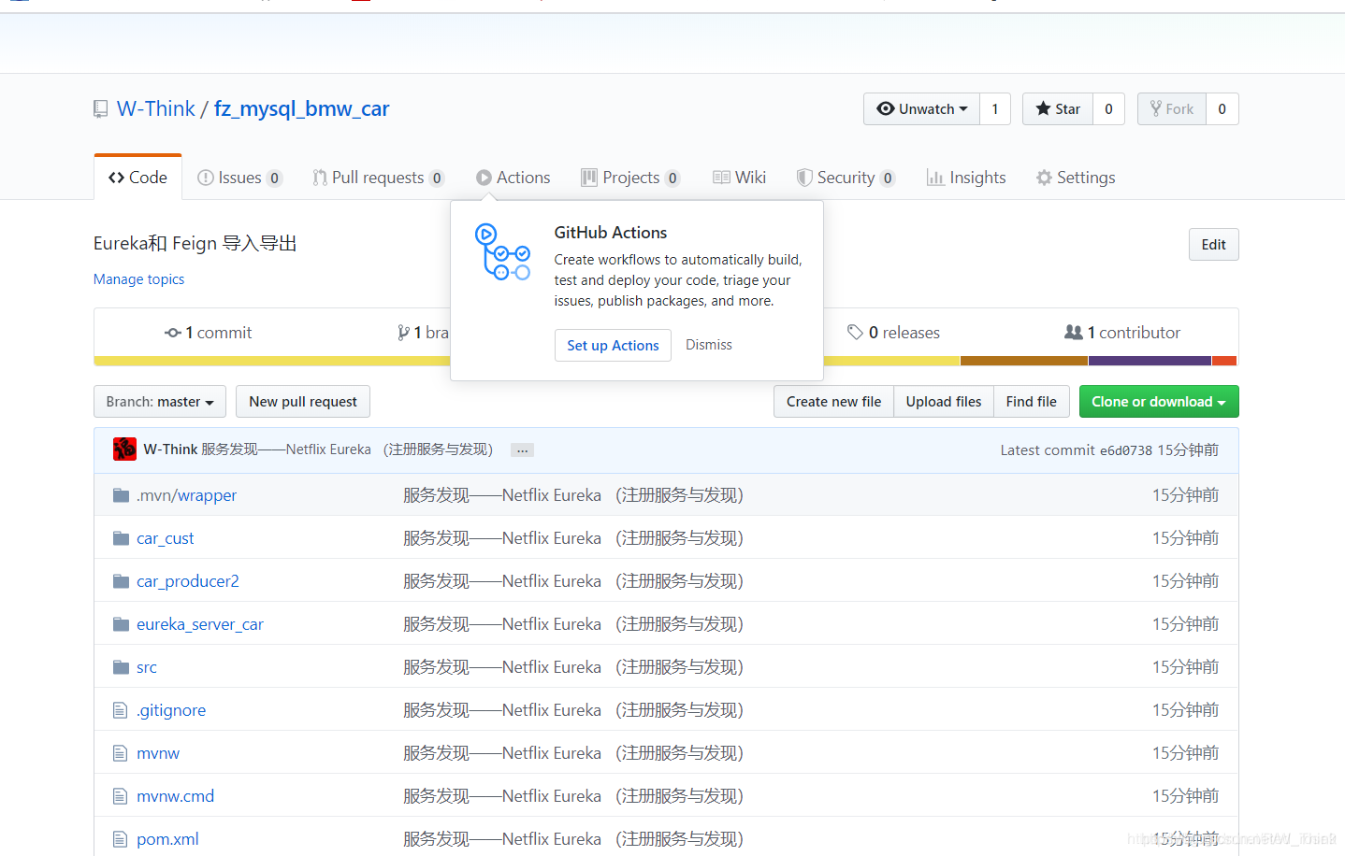This screenshot has height=856, width=1345.
Task: Click Set up Actions button
Action: [613, 346]
